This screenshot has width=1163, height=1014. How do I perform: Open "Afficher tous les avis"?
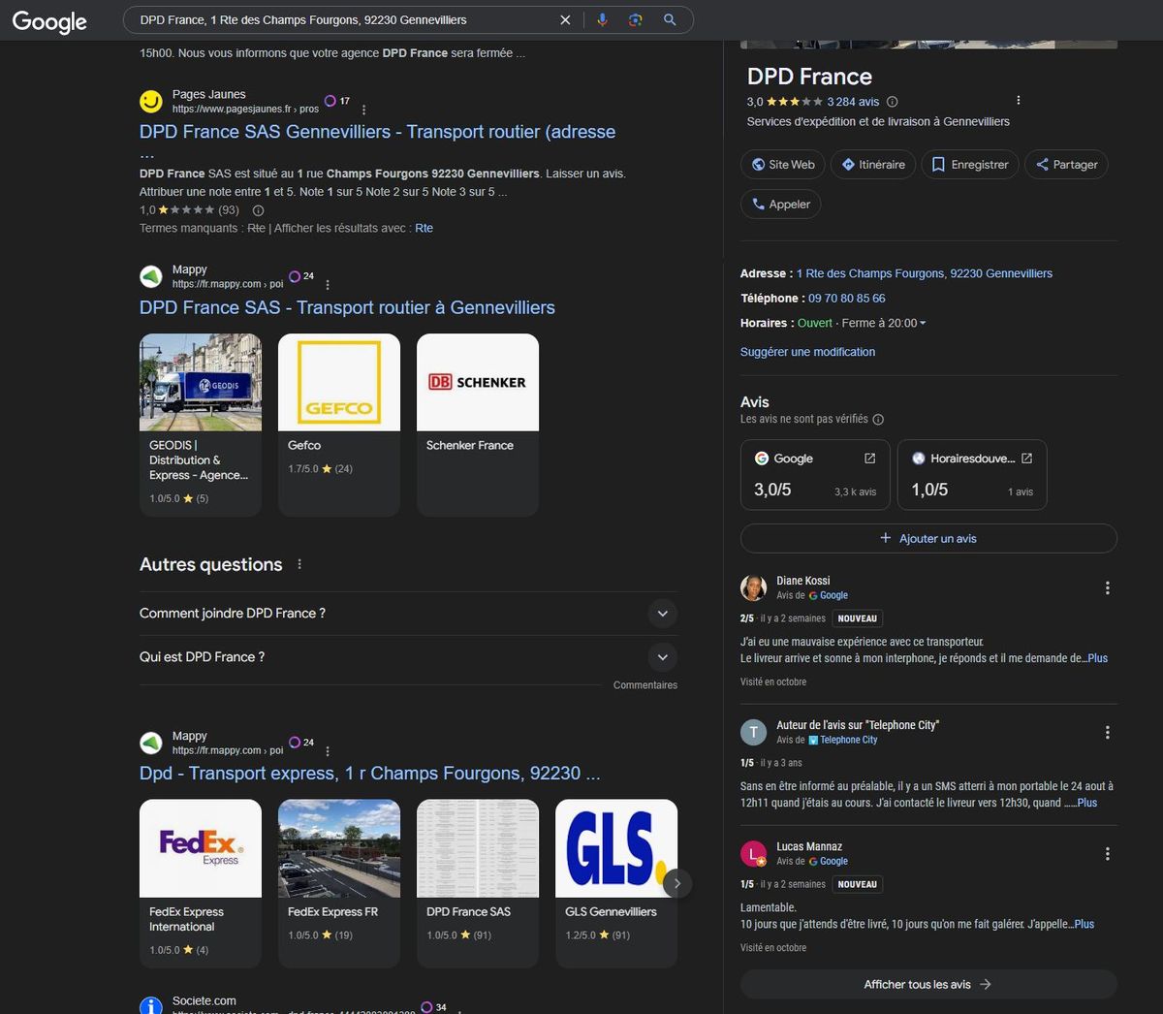click(x=927, y=985)
